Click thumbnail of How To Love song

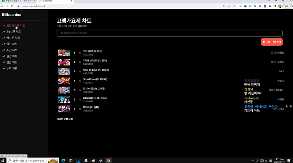click(x=64, y=71)
